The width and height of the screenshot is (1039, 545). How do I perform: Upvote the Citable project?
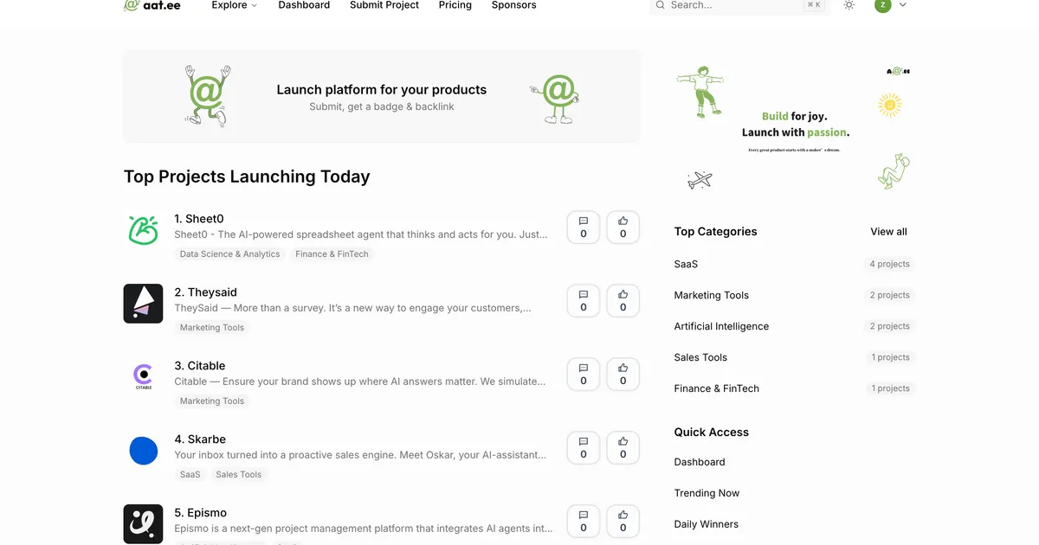623,375
